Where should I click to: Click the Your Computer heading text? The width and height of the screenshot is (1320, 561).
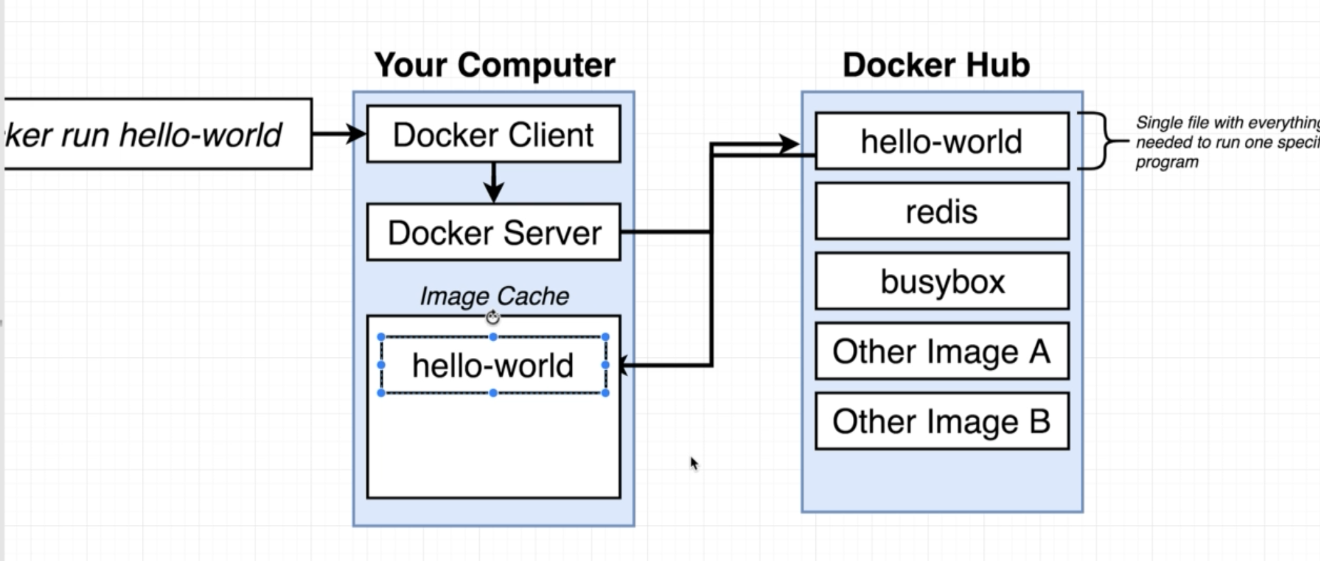[494, 65]
